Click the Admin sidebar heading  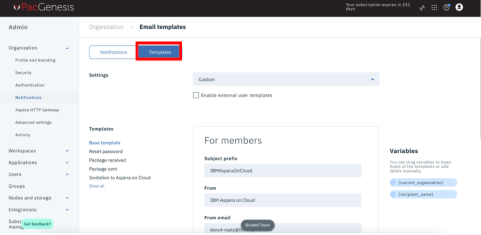click(x=18, y=27)
